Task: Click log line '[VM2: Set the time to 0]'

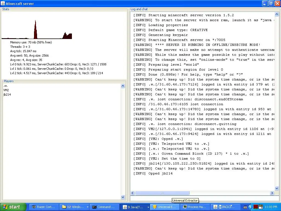Action: (x=167, y=159)
